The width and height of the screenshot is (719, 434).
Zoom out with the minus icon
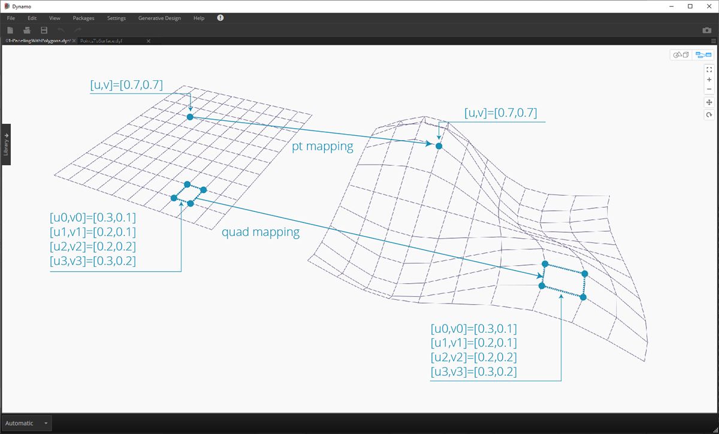point(709,89)
